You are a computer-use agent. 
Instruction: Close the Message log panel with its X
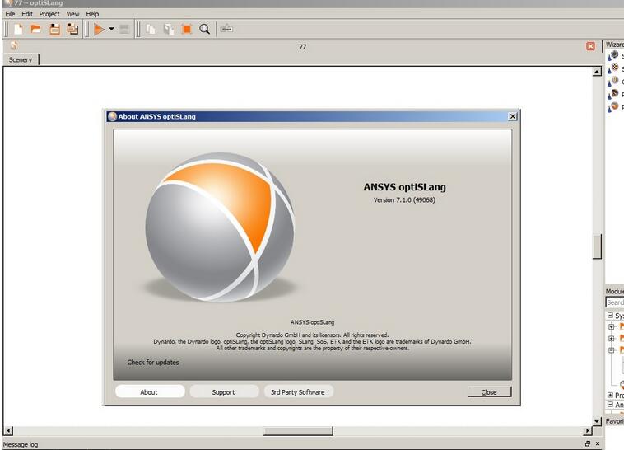(598, 443)
